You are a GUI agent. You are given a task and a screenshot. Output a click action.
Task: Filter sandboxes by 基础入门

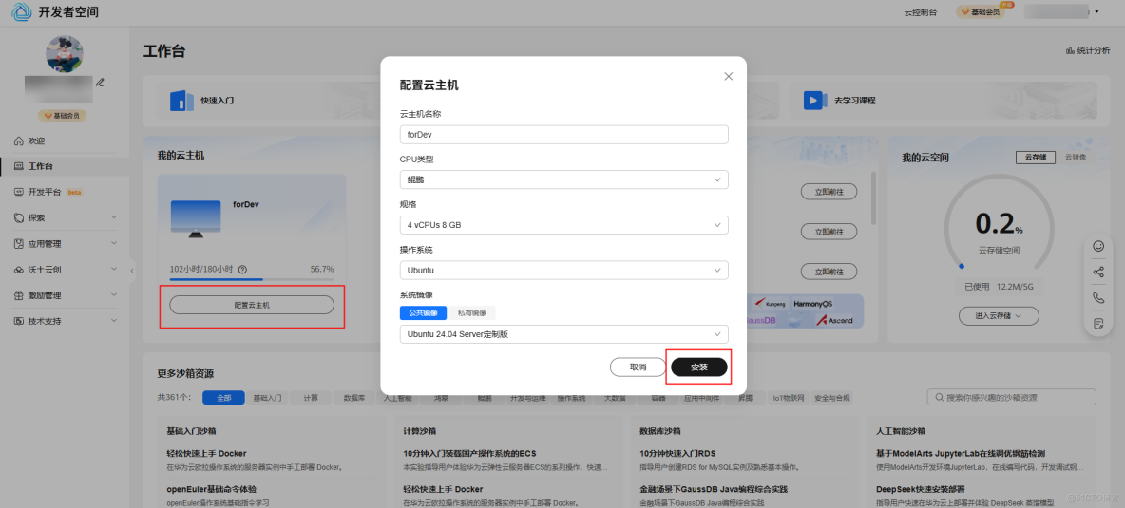coord(267,398)
